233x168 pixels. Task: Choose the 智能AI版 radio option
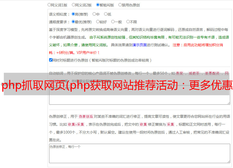(98, 5)
